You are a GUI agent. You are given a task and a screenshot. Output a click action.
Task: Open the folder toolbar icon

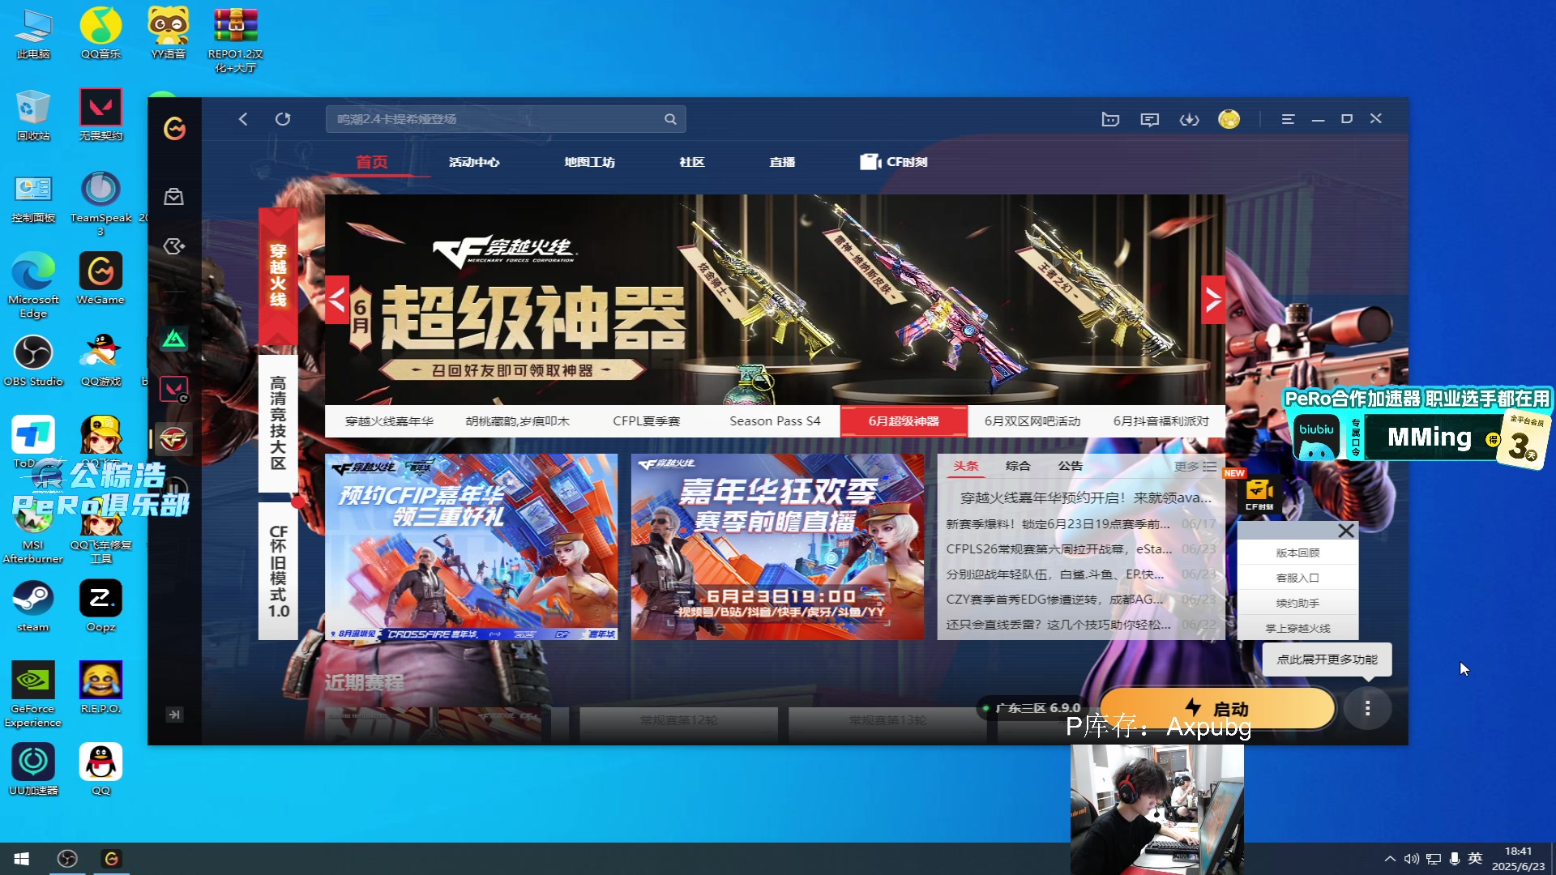[x=1110, y=119]
